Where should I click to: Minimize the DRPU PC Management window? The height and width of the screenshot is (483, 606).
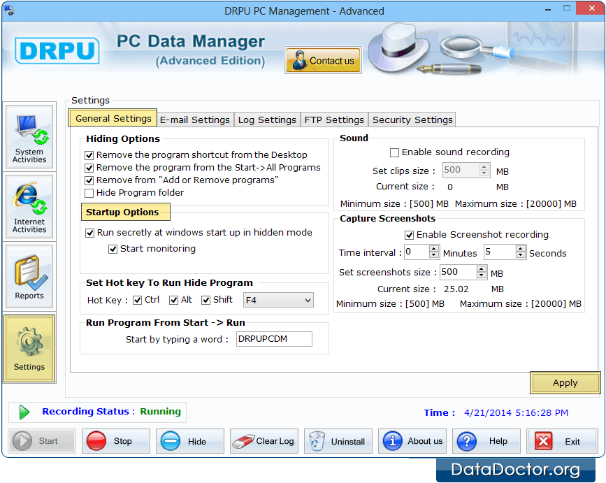pos(548,9)
